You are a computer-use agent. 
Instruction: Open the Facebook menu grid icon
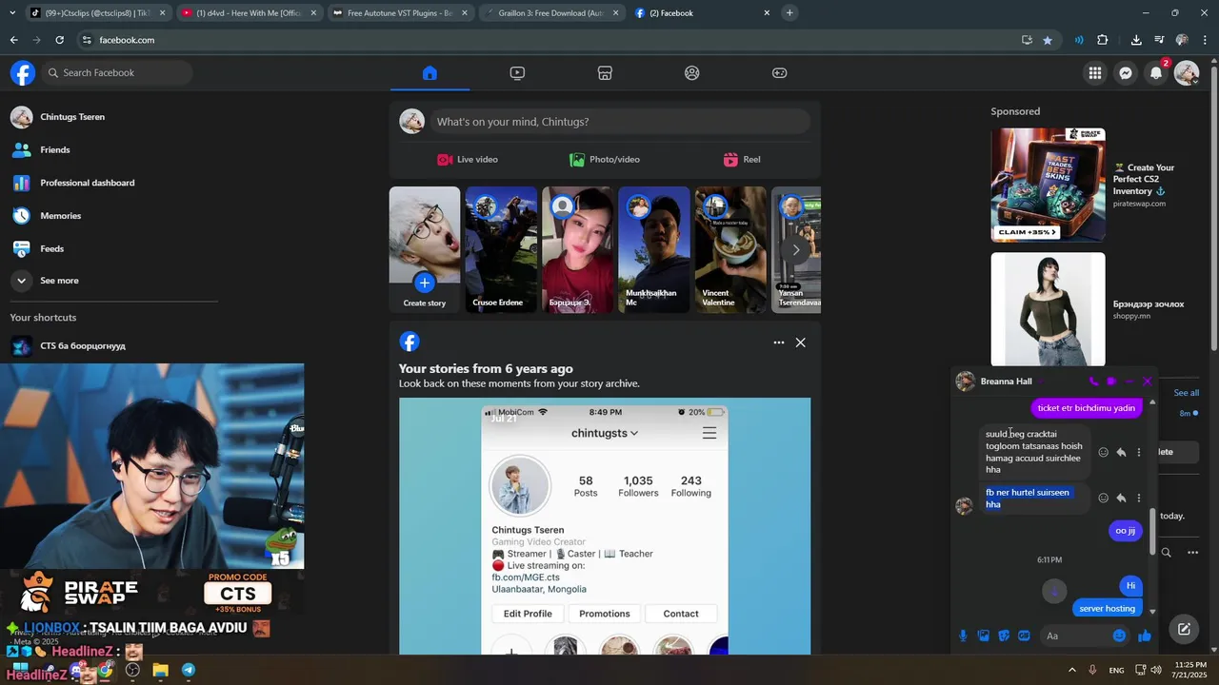pos(1095,73)
